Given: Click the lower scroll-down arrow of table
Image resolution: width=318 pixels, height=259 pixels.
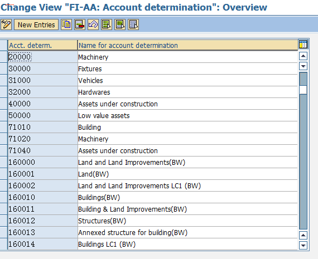Looking at the screenshot, I should (x=303, y=246).
